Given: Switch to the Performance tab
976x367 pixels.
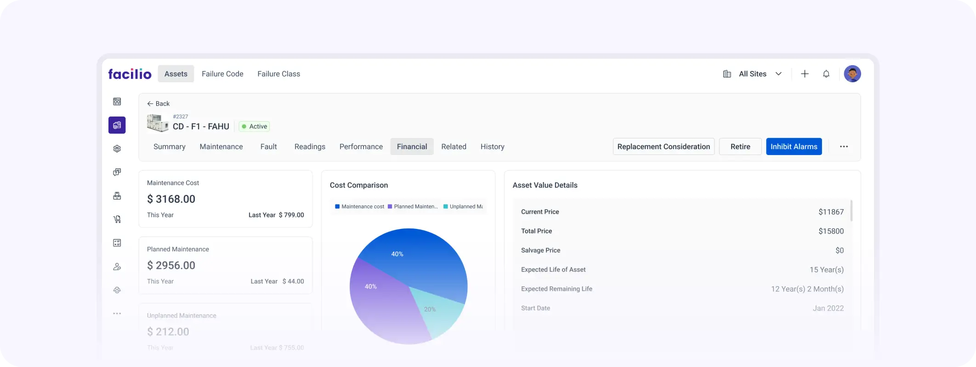Looking at the screenshot, I should click(x=361, y=147).
